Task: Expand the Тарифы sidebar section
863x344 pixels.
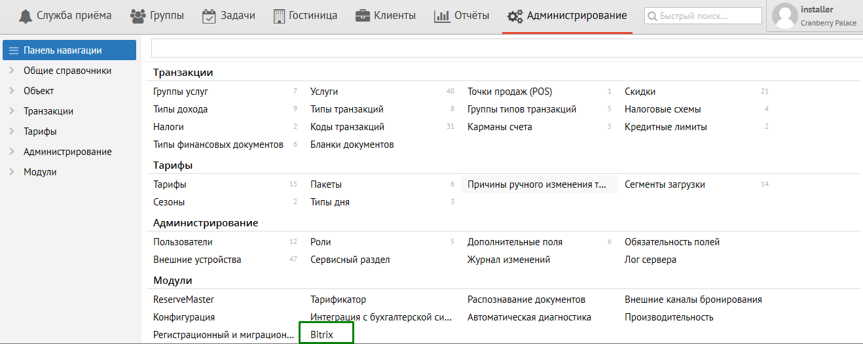Action: (12, 131)
